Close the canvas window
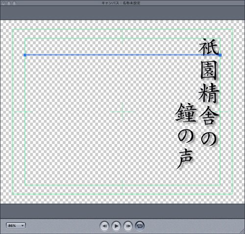Image resolution: width=245 pixels, height=234 pixels. click(x=3, y=3)
